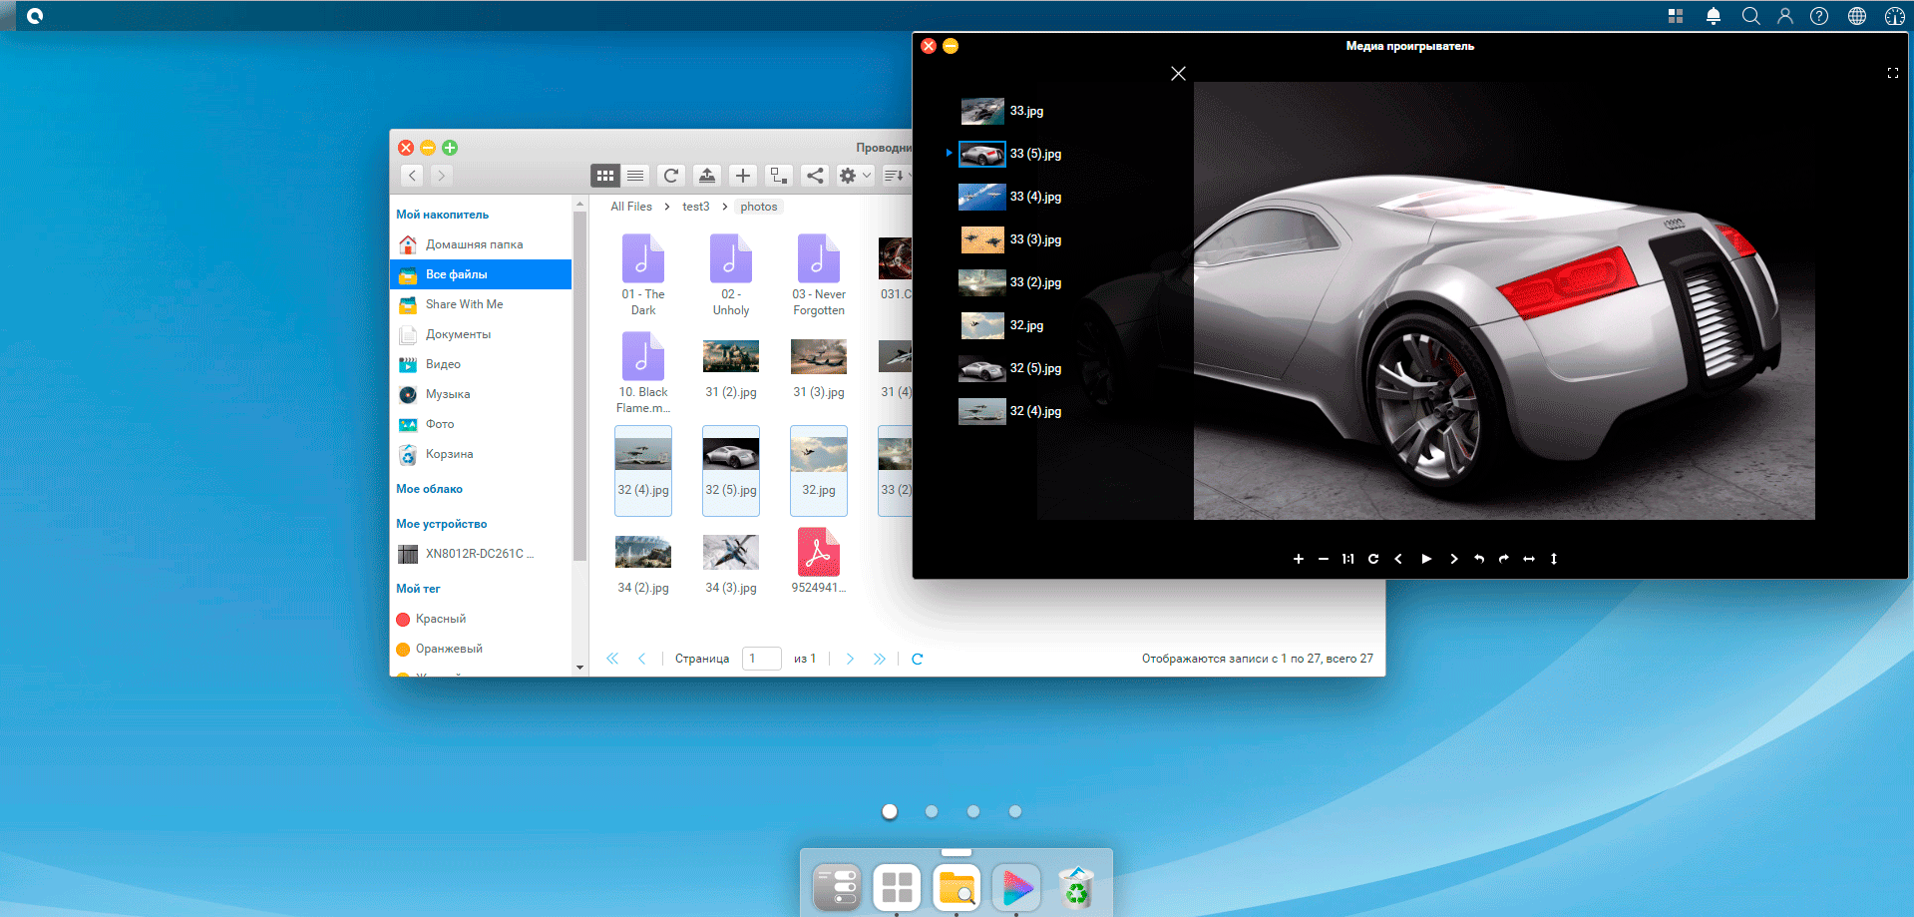Expand Мое устройство section
This screenshot has width=1914, height=917.
tap(442, 524)
